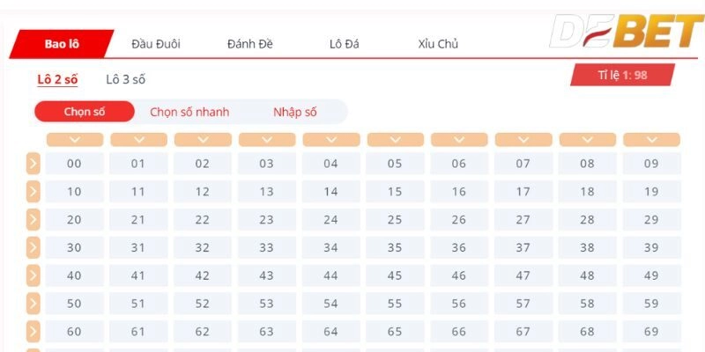Screen dimensions: 705x352
Task: Select entire row starting with 60
Action: point(33,332)
